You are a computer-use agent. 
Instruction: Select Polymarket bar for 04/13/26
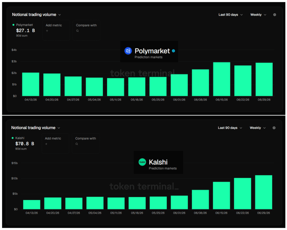click(31, 84)
